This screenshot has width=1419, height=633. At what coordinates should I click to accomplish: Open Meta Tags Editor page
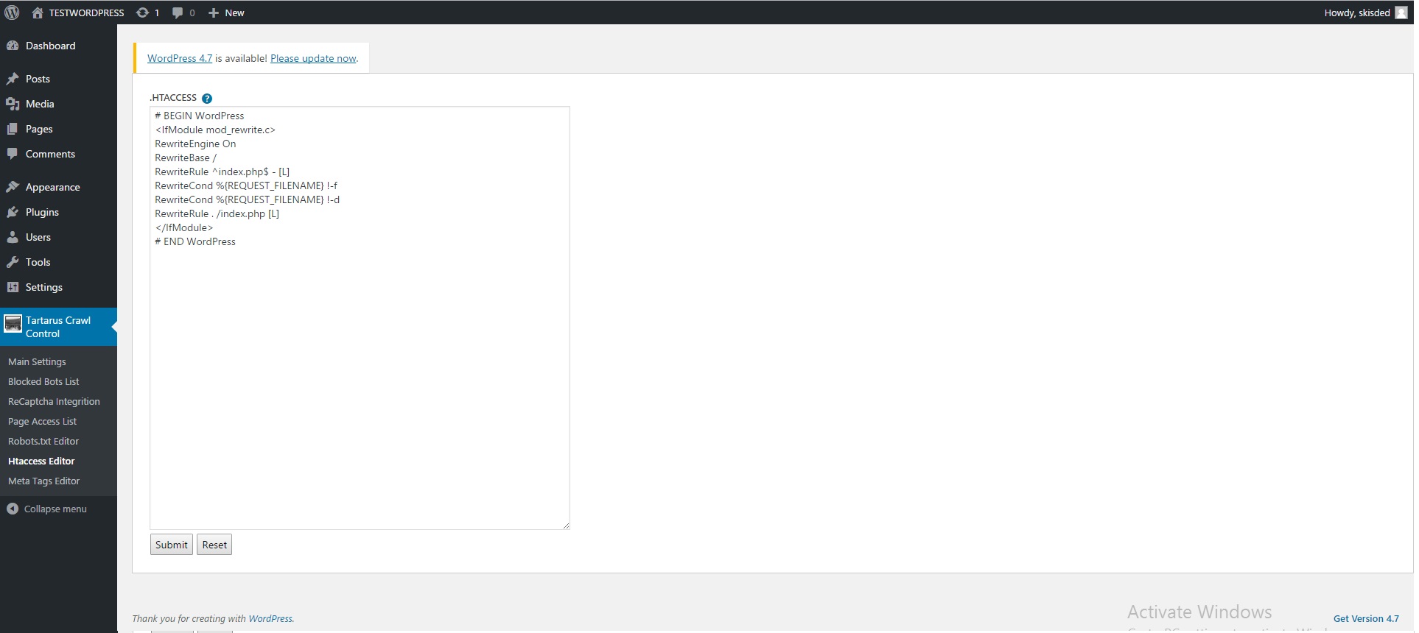pyautogui.click(x=44, y=481)
